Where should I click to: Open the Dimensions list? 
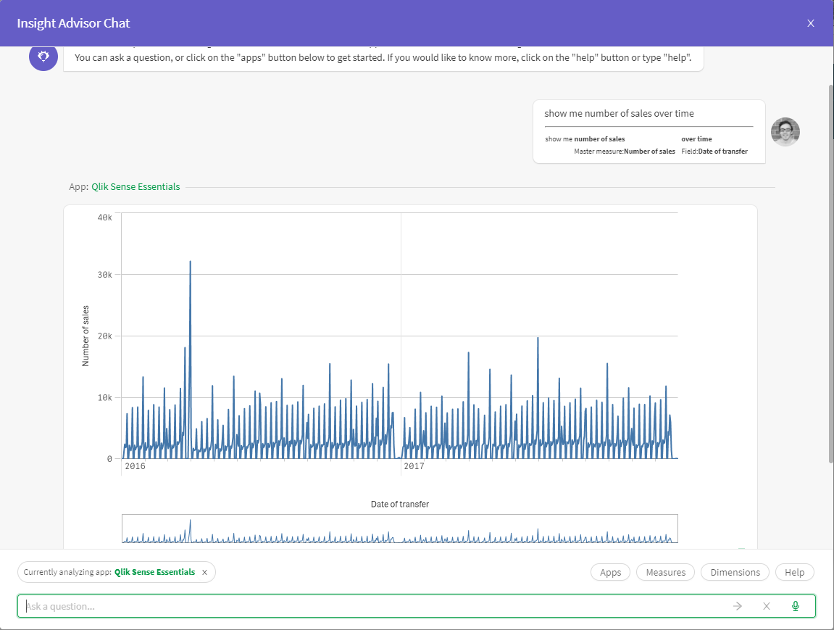pyautogui.click(x=735, y=572)
